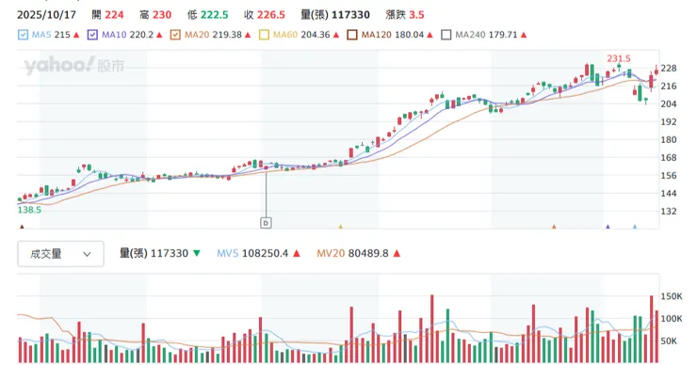Screen dimensions: 697x365
Task: Uncheck the MA10 moving average
Action: [x=92, y=35]
